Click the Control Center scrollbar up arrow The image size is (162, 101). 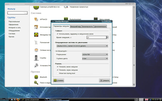click(134, 7)
